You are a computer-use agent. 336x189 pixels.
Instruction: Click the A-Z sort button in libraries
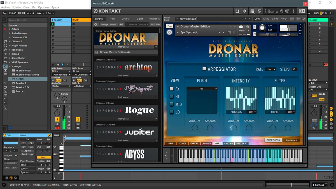122,25
